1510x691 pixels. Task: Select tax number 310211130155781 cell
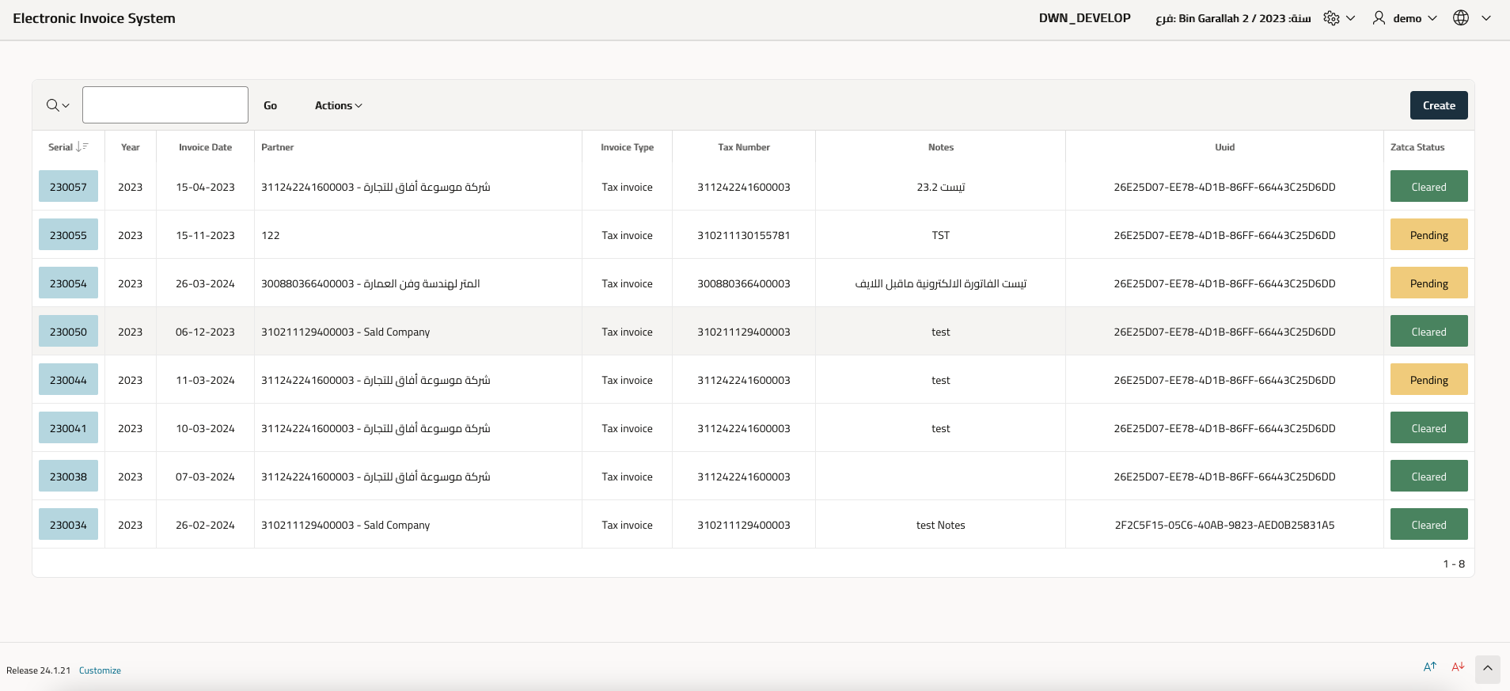[744, 235]
